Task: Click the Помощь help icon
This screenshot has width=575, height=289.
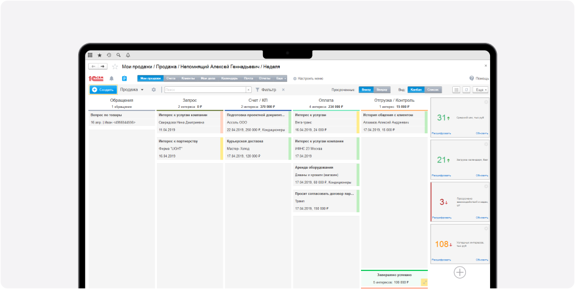Action: (x=471, y=79)
